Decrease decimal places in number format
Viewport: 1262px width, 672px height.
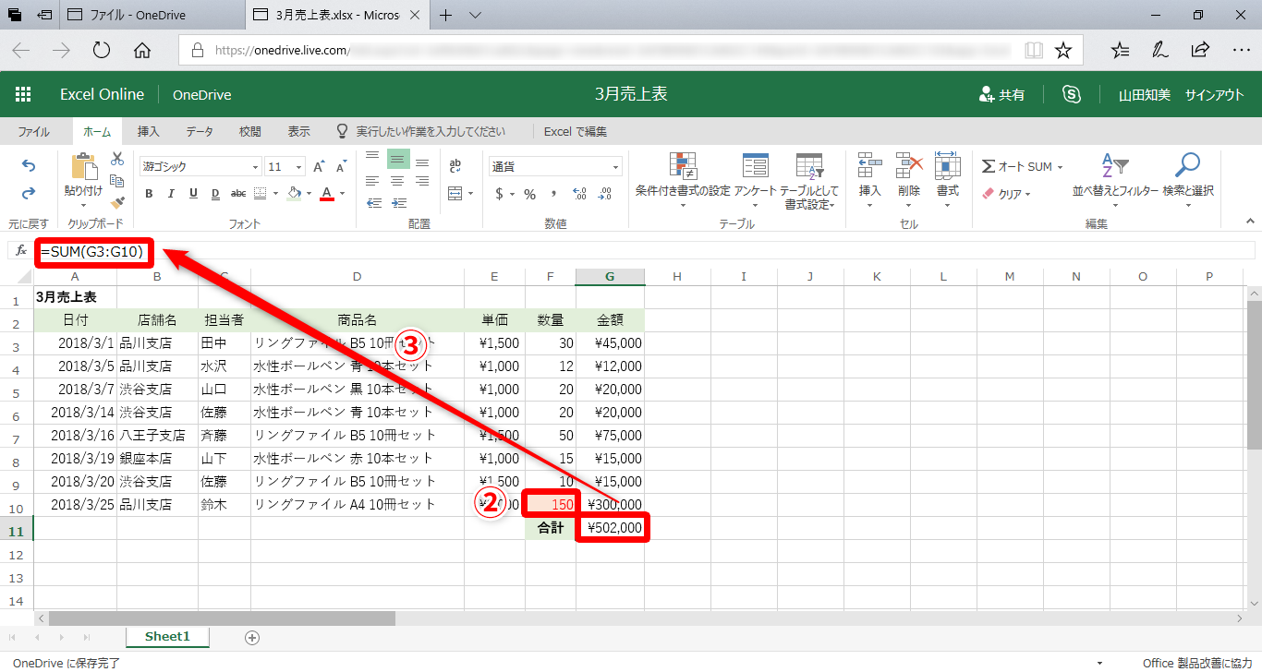605,194
